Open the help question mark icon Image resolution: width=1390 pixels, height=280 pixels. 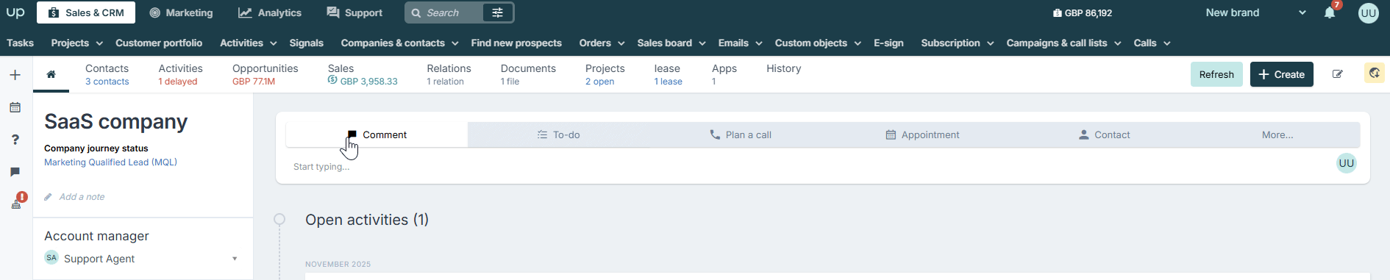tap(15, 140)
